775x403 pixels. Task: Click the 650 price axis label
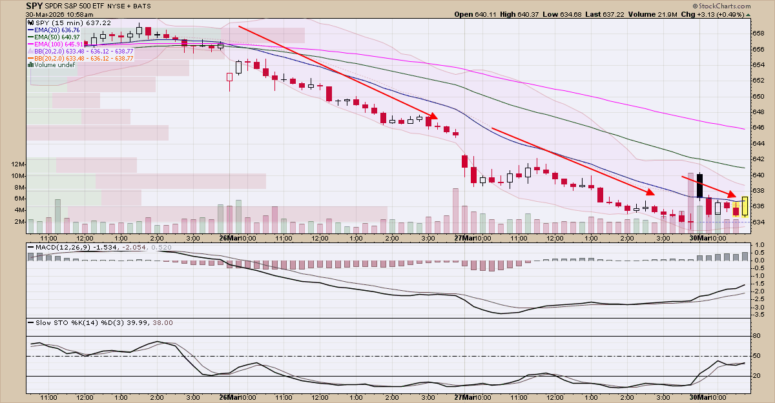tap(758, 96)
